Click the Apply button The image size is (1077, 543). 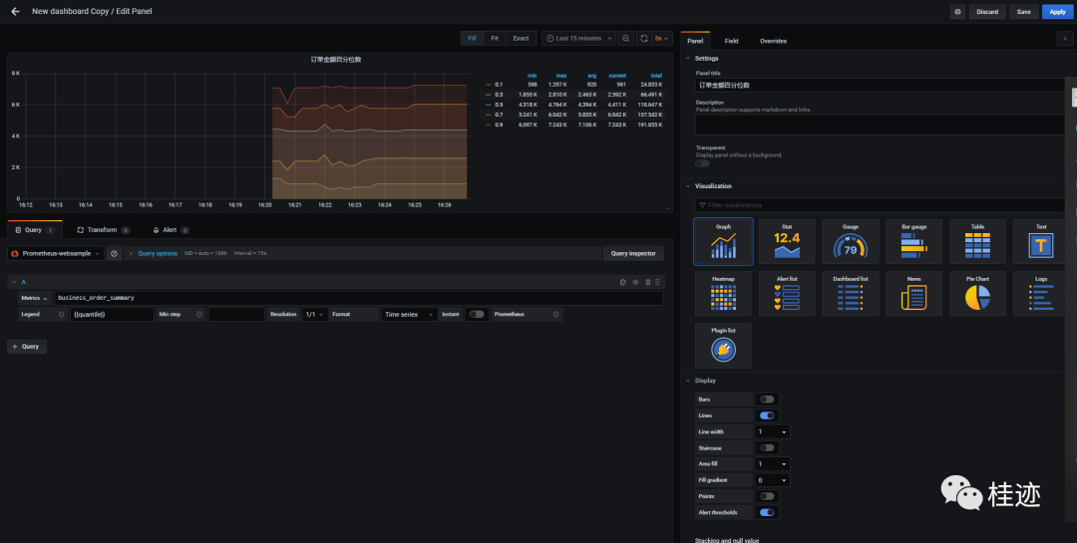pyautogui.click(x=1058, y=12)
